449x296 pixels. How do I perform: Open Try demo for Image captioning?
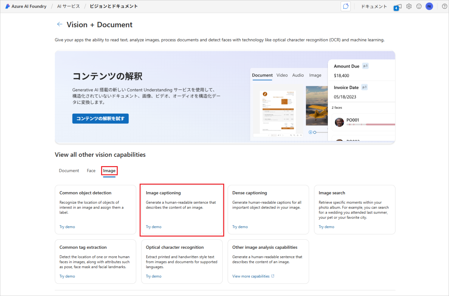tap(154, 227)
